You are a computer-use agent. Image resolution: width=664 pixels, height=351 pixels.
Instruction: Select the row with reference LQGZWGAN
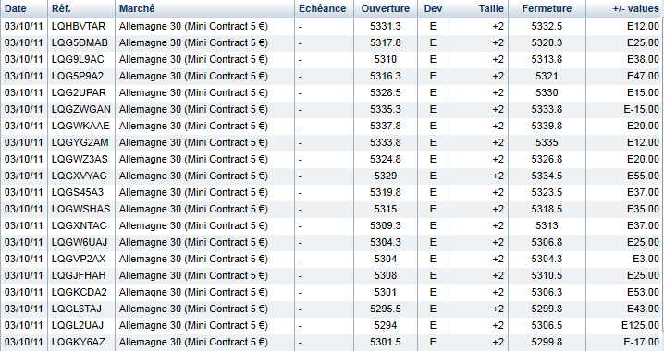click(x=332, y=109)
